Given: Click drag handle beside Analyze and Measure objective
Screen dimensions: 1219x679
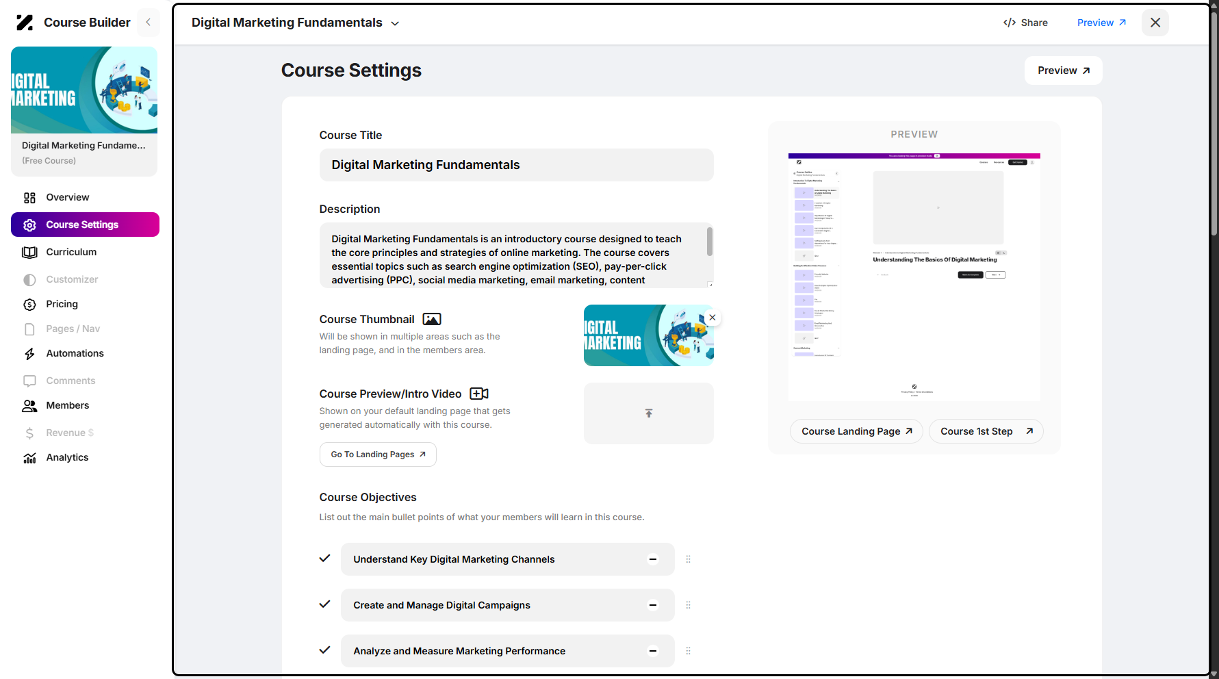Looking at the screenshot, I should 688,651.
